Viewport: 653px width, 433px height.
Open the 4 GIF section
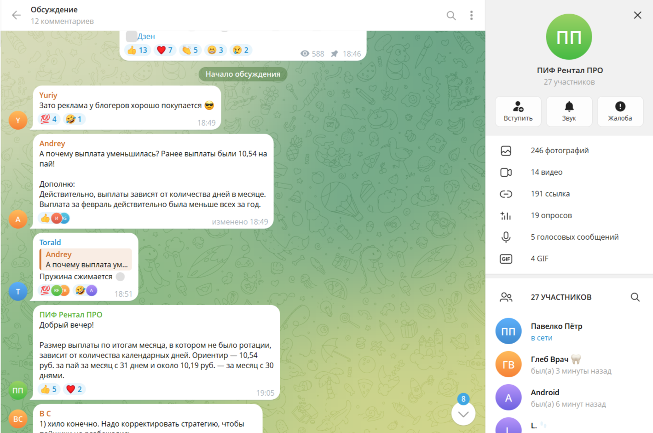[x=569, y=259]
